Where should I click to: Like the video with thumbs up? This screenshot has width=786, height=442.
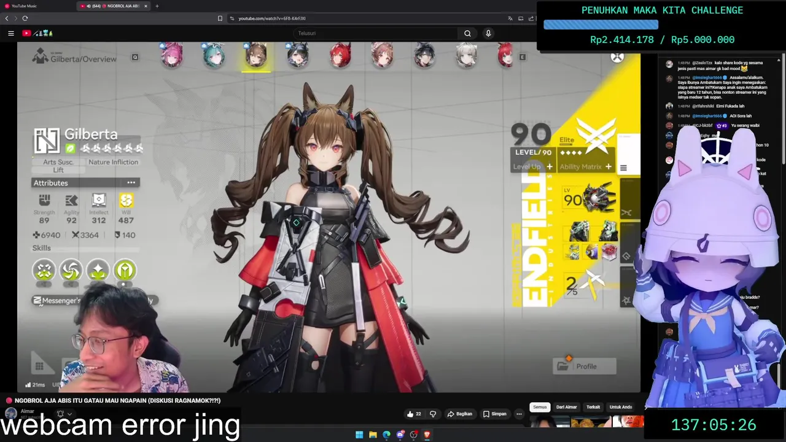pos(414,414)
